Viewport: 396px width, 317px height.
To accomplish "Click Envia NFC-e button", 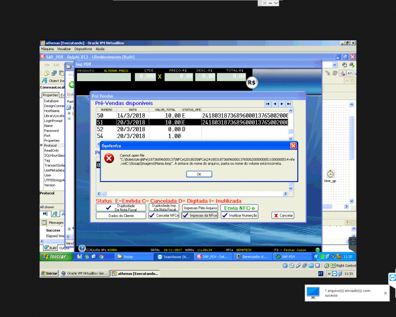I will (239, 208).
